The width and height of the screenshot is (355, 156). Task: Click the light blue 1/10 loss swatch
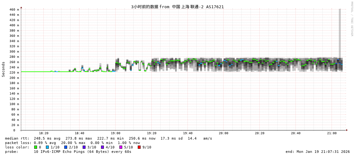coord(47,147)
